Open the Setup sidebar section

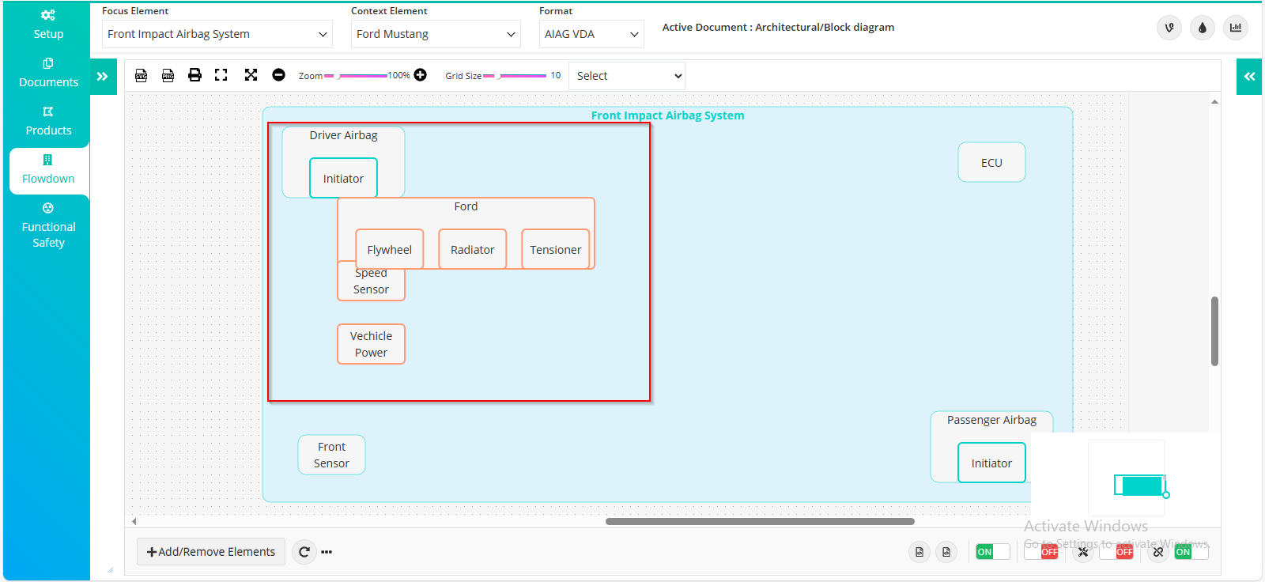click(48, 25)
